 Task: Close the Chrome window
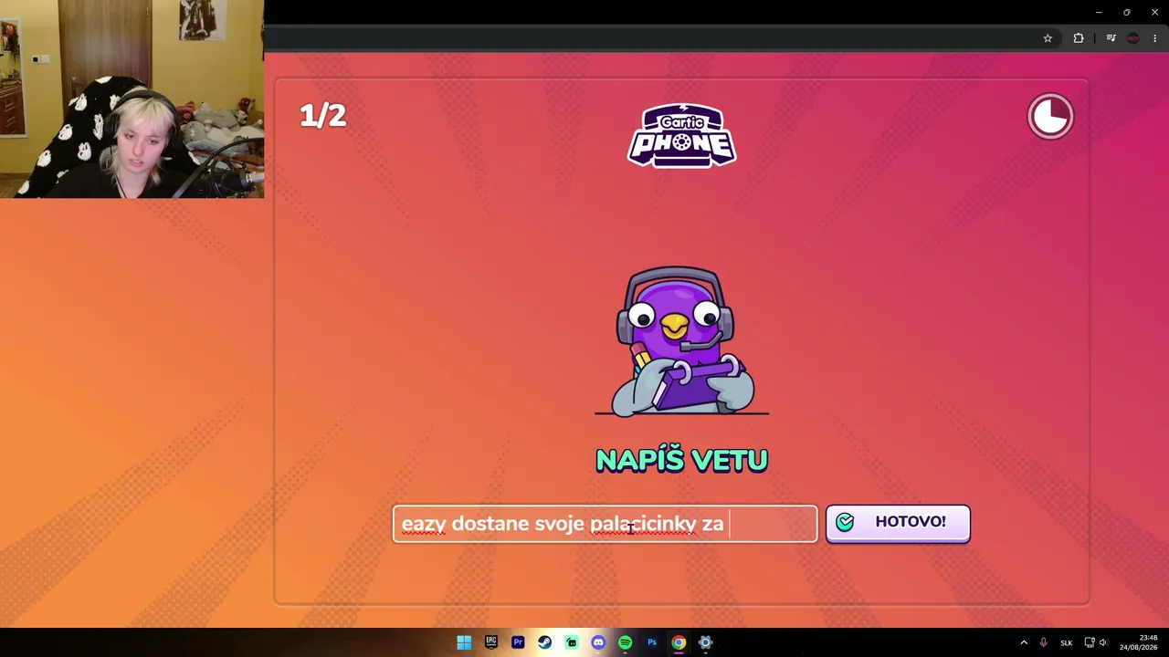tap(1154, 12)
